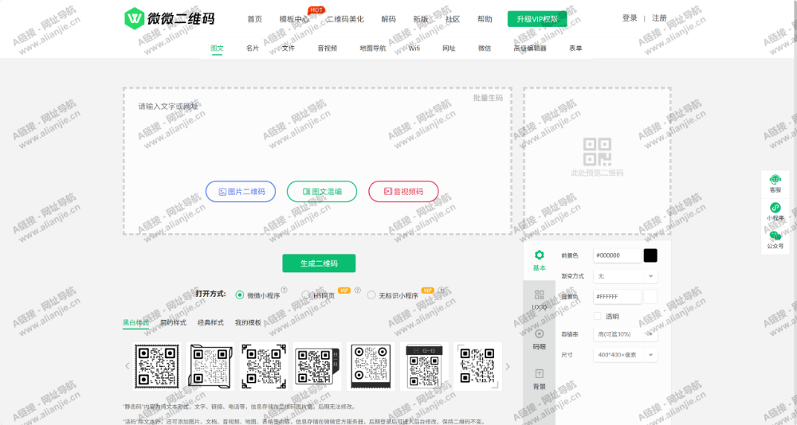
Task: Select the 经典样式 style tab
Action: click(210, 322)
